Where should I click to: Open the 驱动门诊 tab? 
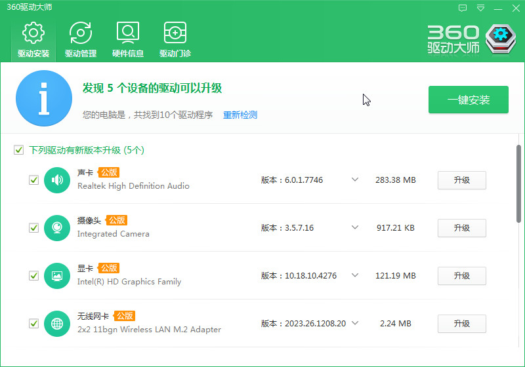coord(175,40)
